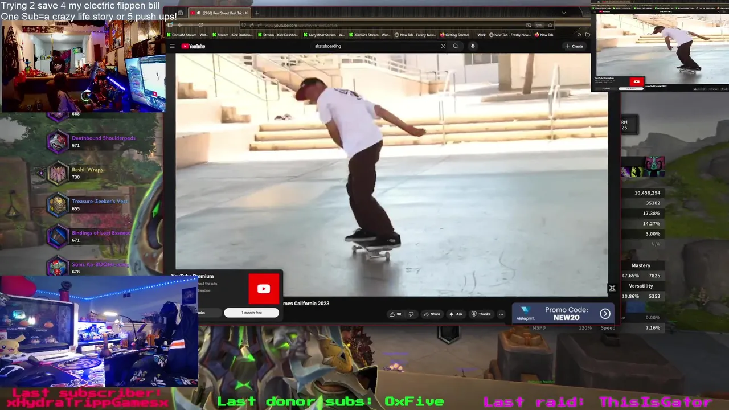
Task: Mute the tab via its speaker icon
Action: pos(198,13)
